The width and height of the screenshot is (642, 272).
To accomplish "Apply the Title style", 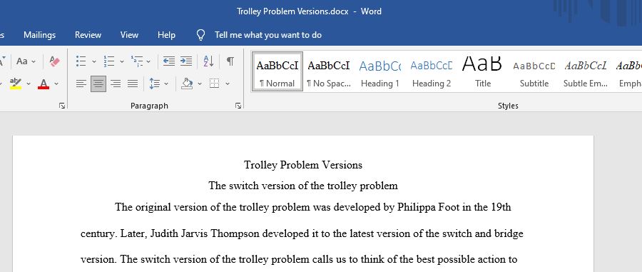I will [483, 71].
